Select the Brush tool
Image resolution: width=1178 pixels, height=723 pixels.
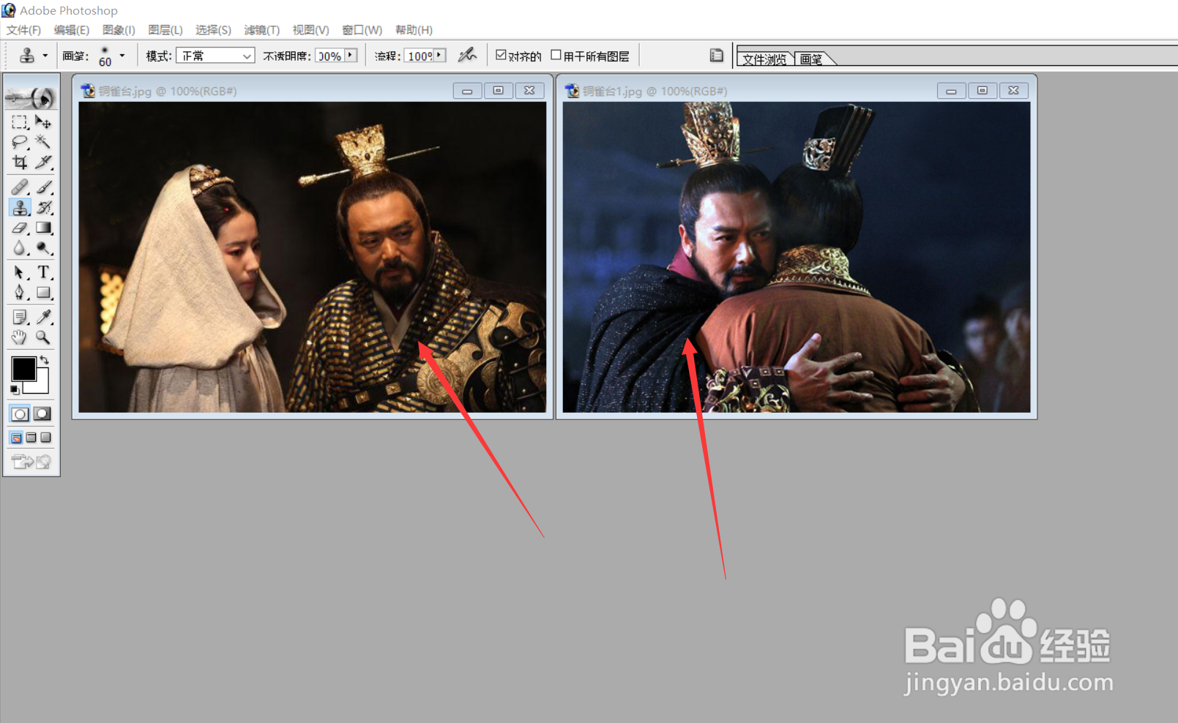[x=43, y=187]
